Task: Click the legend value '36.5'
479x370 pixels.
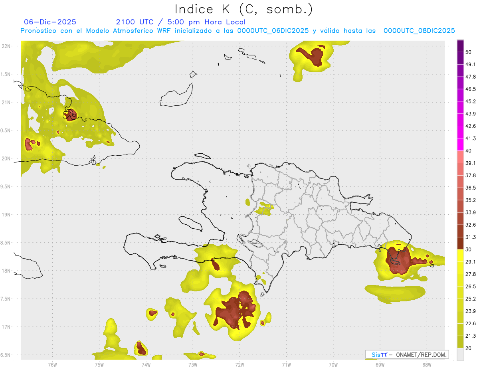Action: 471,188
